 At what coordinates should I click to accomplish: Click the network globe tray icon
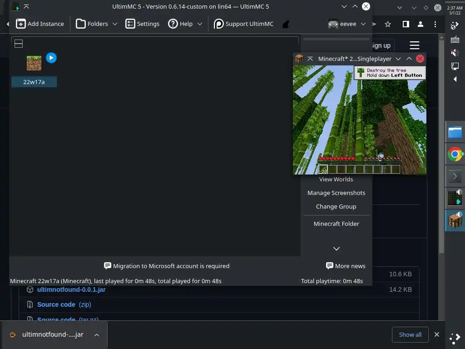coord(455,26)
